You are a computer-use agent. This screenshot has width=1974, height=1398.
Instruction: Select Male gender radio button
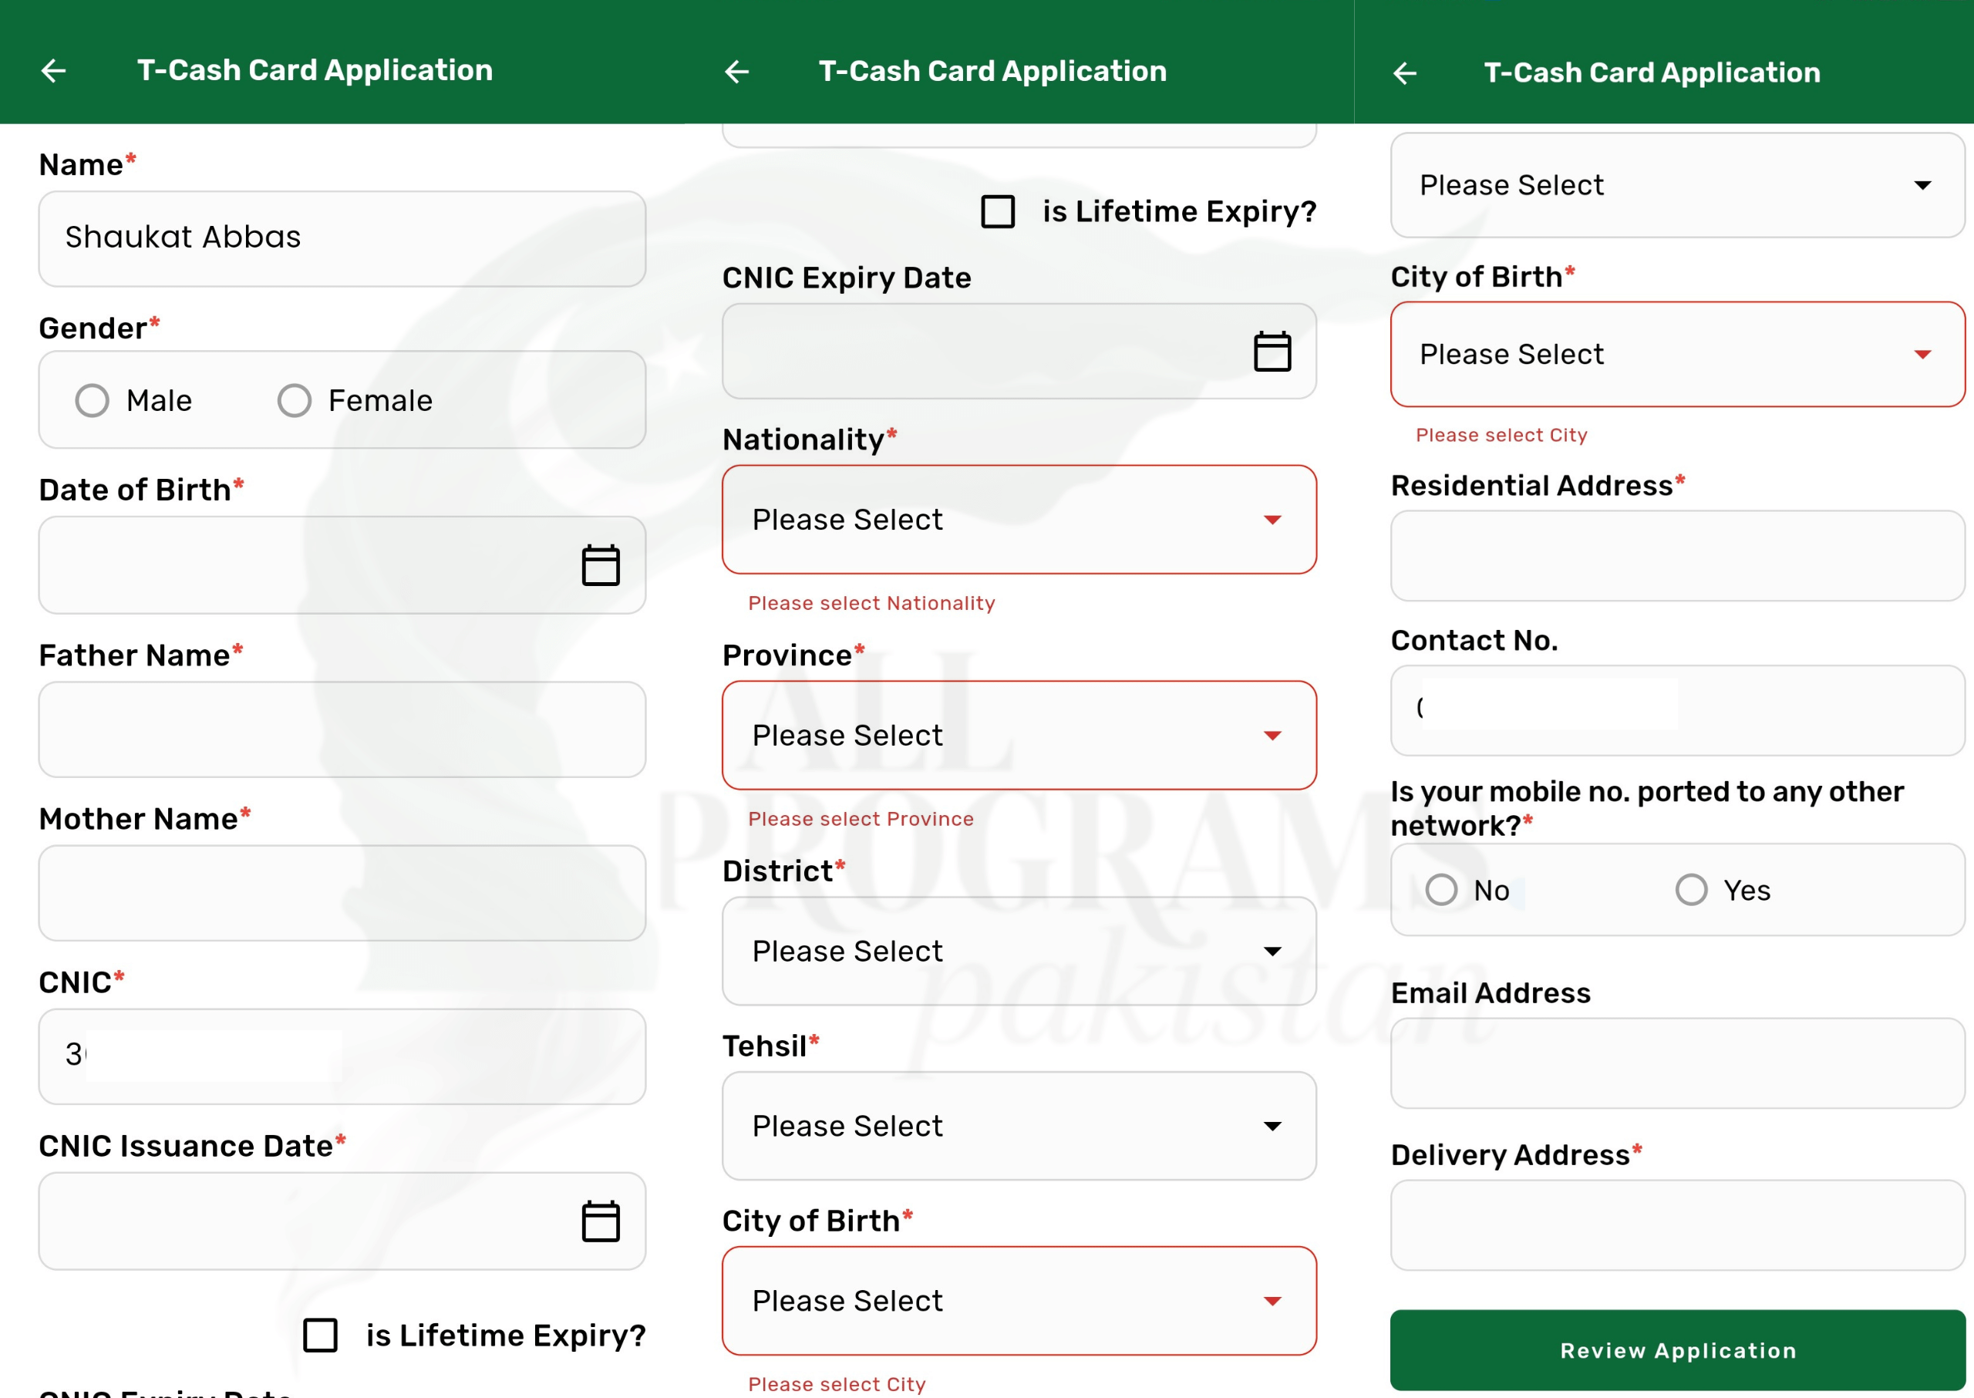(x=92, y=400)
